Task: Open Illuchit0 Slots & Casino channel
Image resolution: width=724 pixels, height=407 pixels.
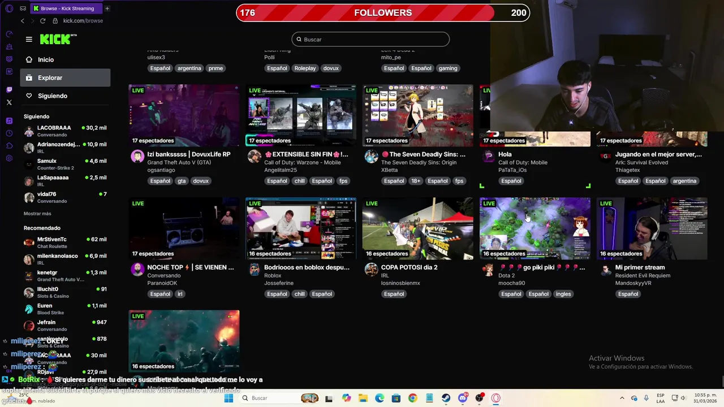Action: pos(65,292)
